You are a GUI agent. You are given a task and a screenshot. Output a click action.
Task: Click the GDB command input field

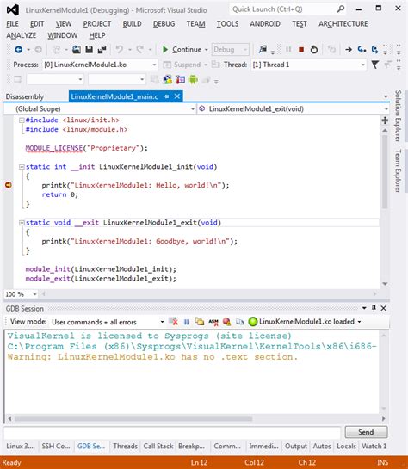click(x=172, y=432)
